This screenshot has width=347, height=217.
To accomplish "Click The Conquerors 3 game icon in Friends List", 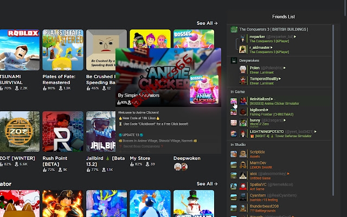I will (234, 29).
